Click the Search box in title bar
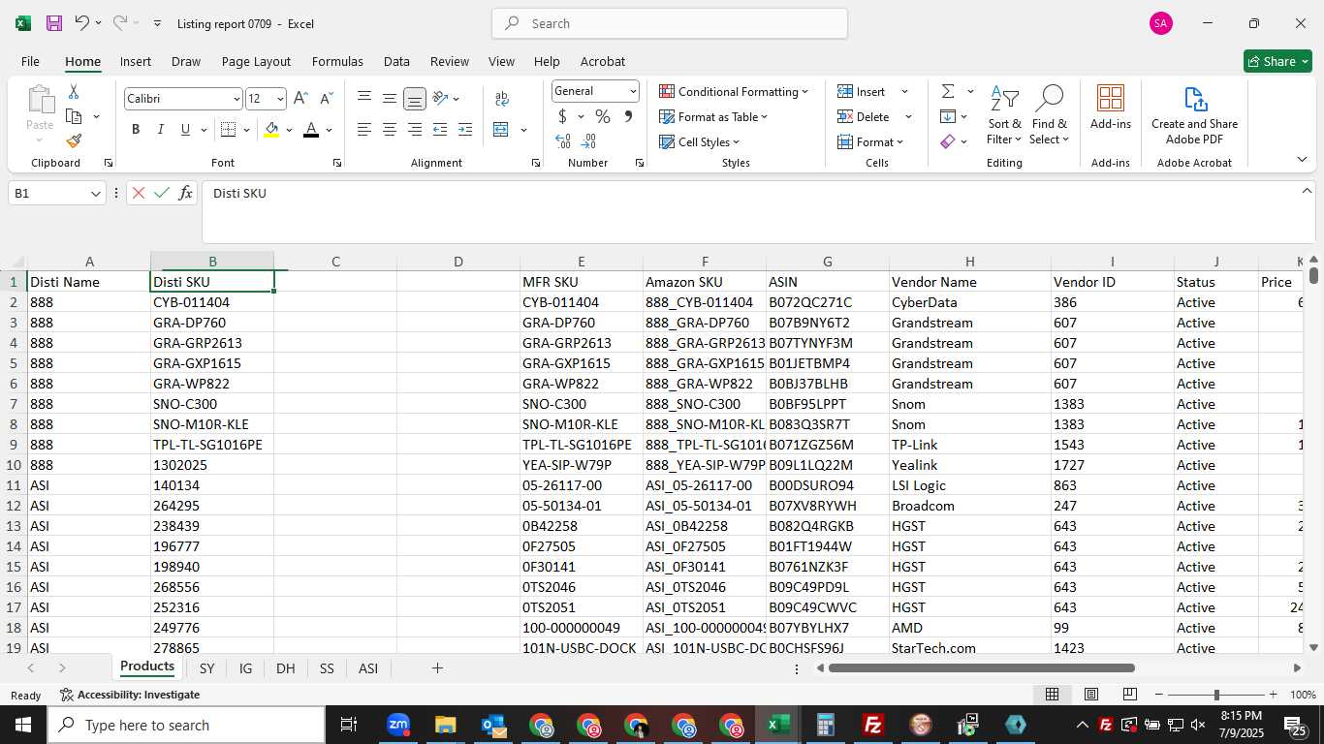Viewport: 1324px width, 744px height. click(x=670, y=23)
